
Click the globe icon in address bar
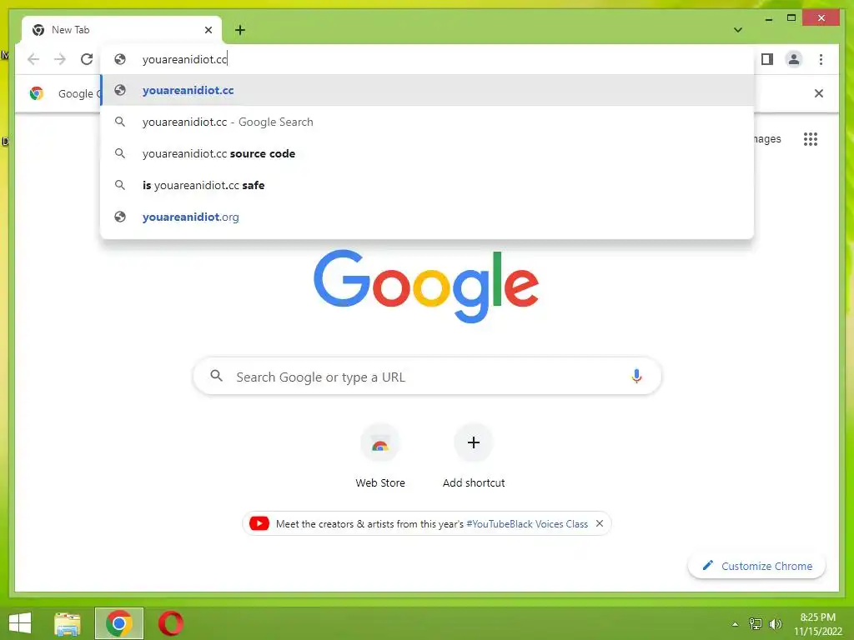pyautogui.click(x=120, y=59)
